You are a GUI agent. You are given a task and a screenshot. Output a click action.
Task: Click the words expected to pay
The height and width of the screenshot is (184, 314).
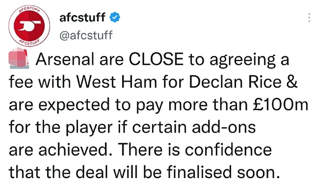point(100,105)
